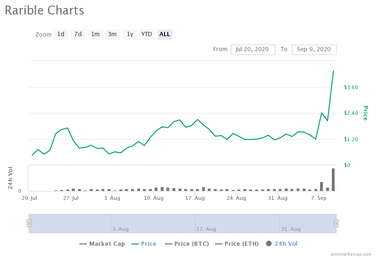The height and width of the screenshot is (258, 376).
Task: Toggle the Price series legend
Action: coord(144,244)
